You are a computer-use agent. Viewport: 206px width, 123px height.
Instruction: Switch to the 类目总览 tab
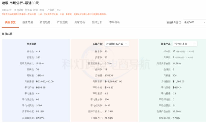click(10, 22)
